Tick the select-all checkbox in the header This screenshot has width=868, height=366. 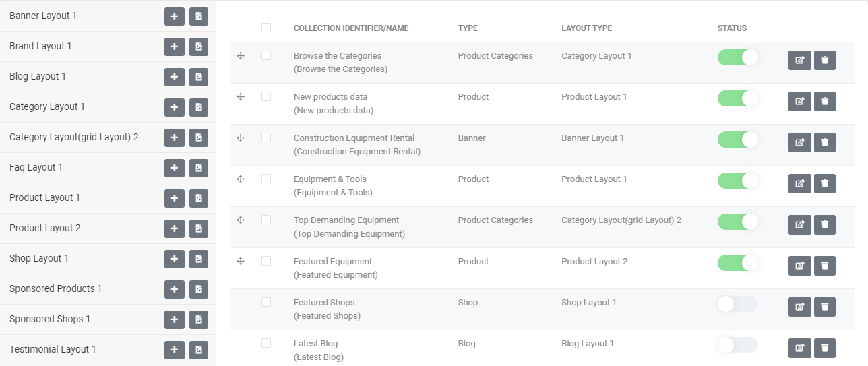pos(266,28)
